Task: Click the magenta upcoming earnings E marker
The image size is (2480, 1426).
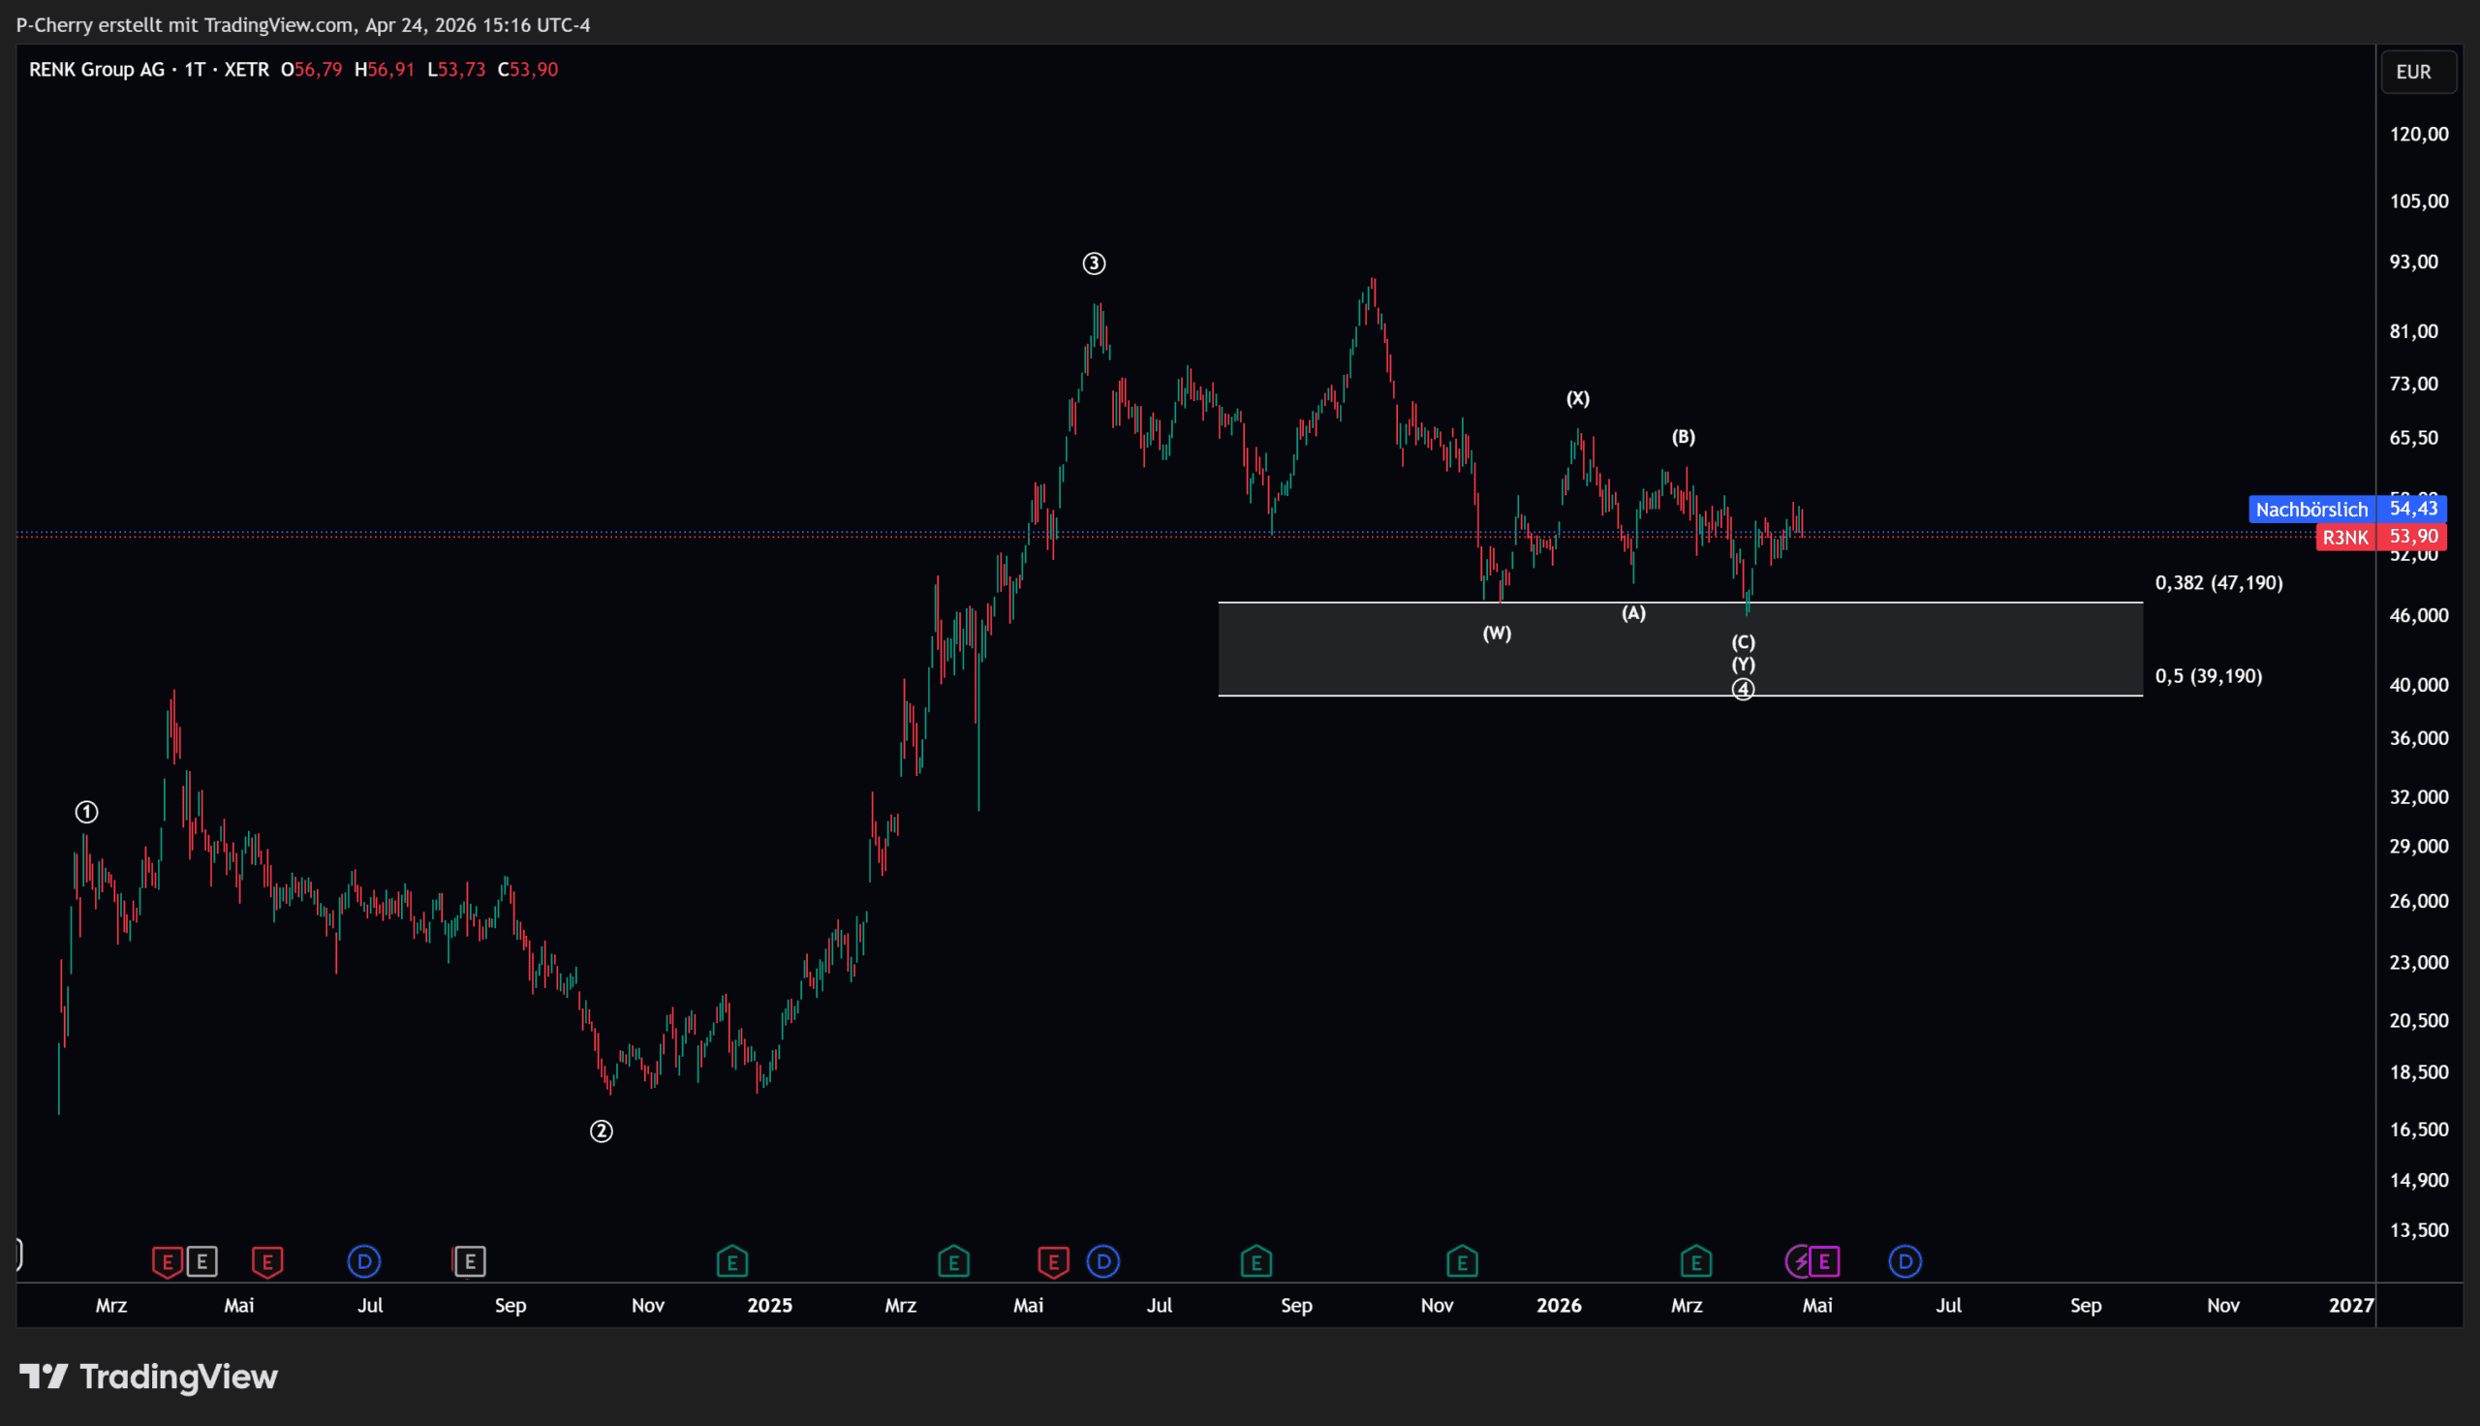Action: [x=1824, y=1261]
